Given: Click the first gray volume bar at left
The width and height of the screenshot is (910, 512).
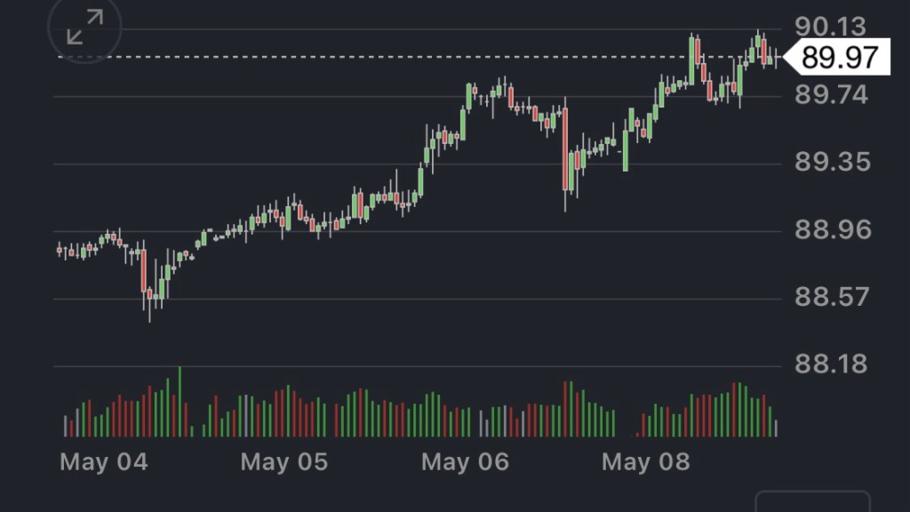Looking at the screenshot, I should pyautogui.click(x=65, y=425).
